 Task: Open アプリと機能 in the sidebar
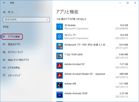14,36
